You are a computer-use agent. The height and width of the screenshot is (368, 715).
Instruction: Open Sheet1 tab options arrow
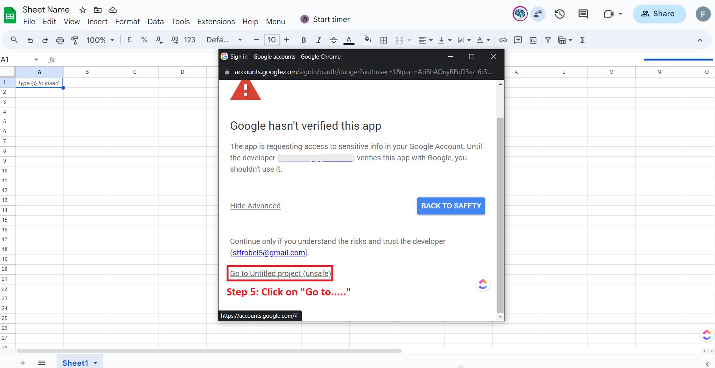95,363
